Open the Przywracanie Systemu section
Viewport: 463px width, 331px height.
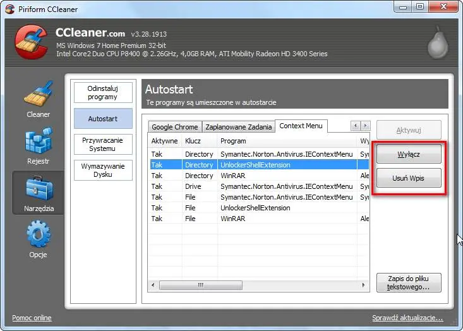coord(103,144)
